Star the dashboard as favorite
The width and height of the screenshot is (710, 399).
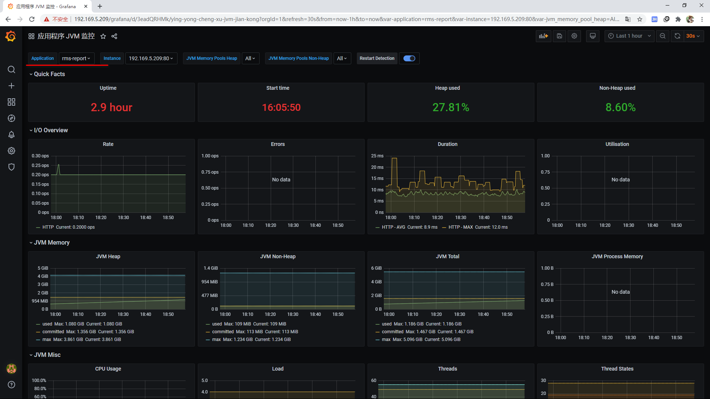tap(103, 36)
